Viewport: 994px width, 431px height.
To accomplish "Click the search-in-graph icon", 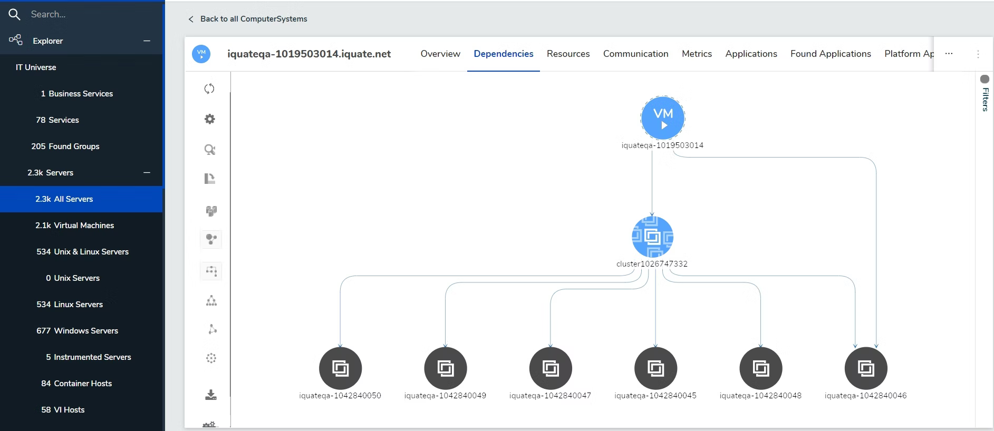I will 210,150.
